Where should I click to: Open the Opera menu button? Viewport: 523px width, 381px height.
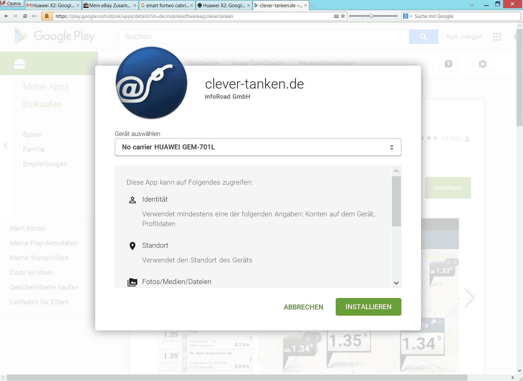click(12, 4)
